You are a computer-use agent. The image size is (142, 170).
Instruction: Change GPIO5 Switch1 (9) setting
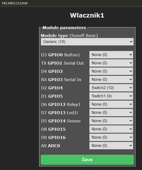click(x=111, y=96)
